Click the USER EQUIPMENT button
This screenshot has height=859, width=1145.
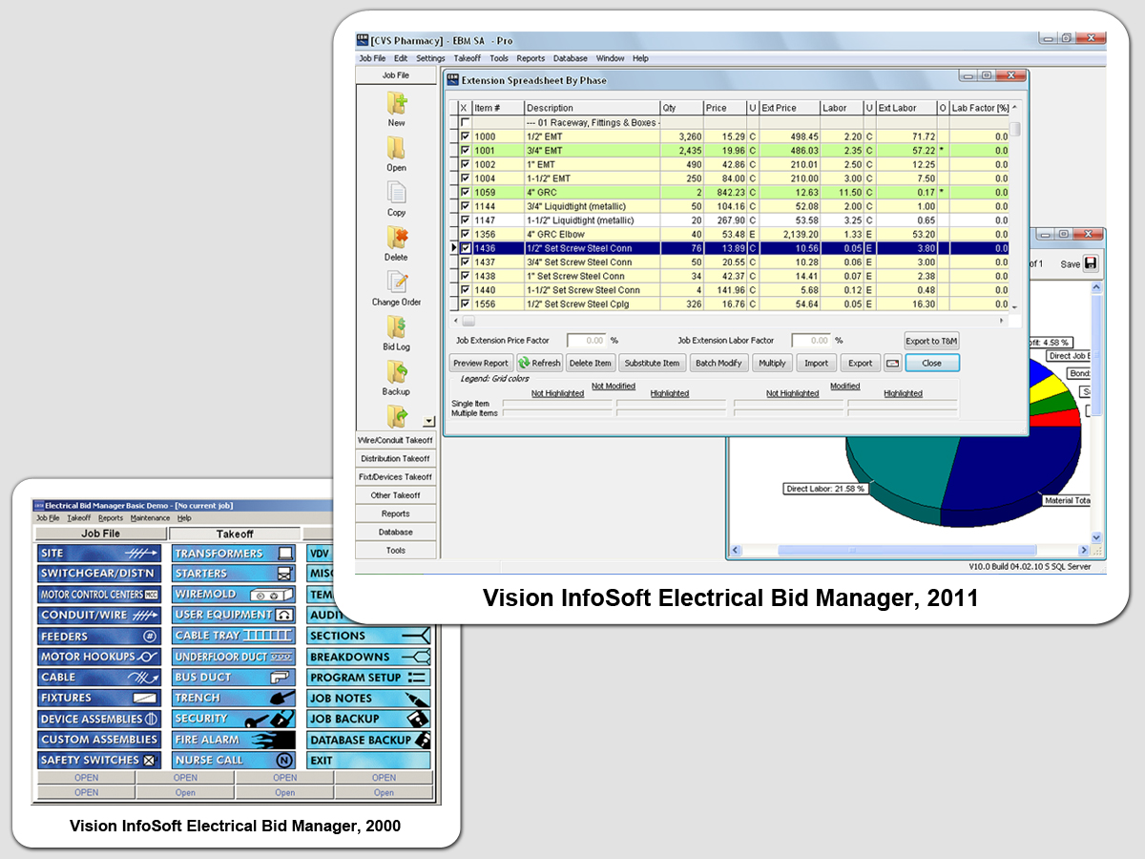click(x=235, y=615)
